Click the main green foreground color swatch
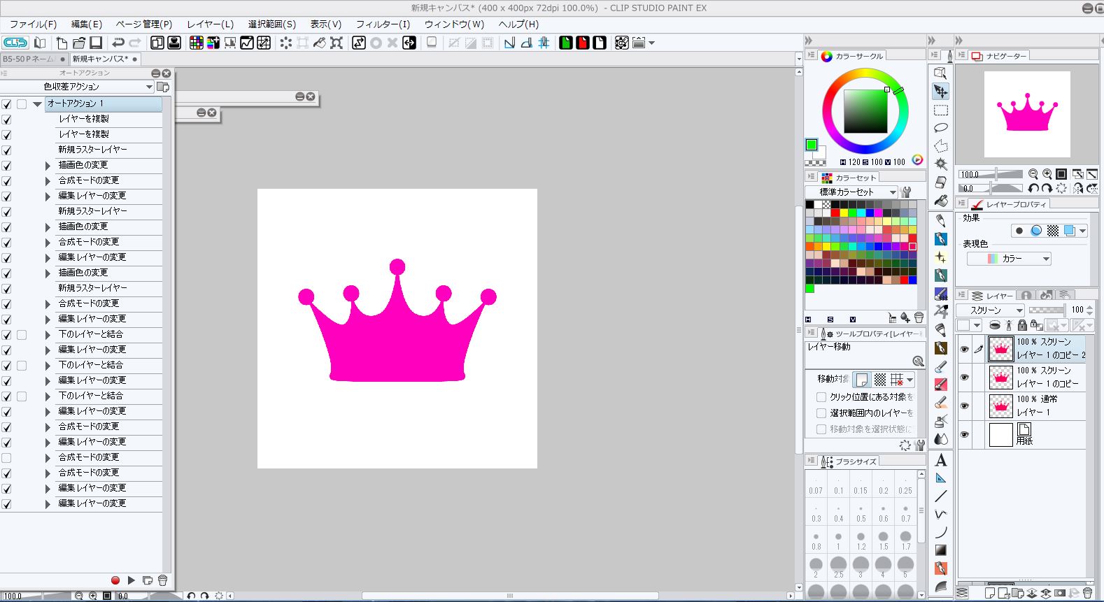Viewport: 1104px width, 602px height. click(x=811, y=145)
